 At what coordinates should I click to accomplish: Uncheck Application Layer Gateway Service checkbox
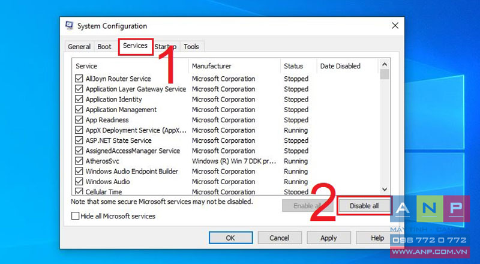pos(79,89)
